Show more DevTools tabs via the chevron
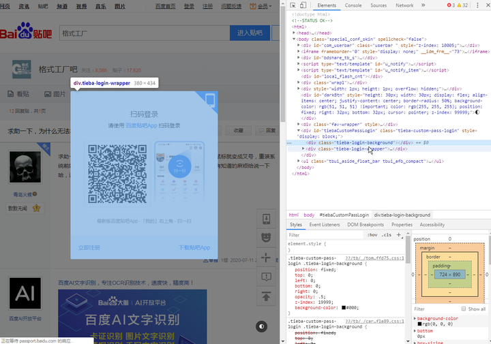The height and width of the screenshot is (344, 491). (422, 5)
